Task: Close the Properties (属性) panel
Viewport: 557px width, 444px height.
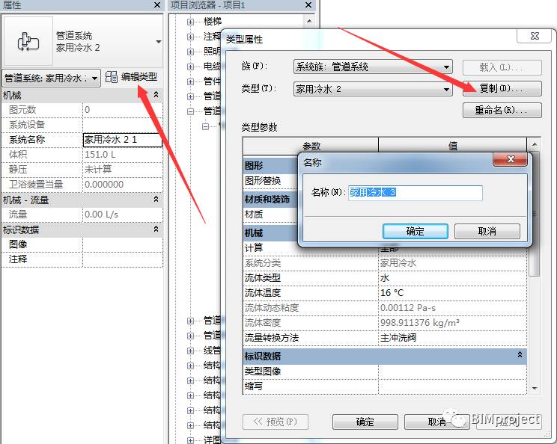Action: [157, 5]
